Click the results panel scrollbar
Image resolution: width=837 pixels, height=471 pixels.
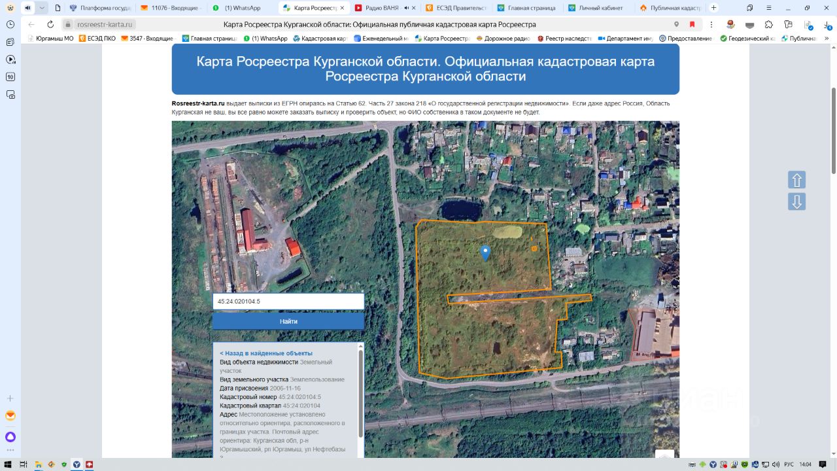[x=360, y=394]
